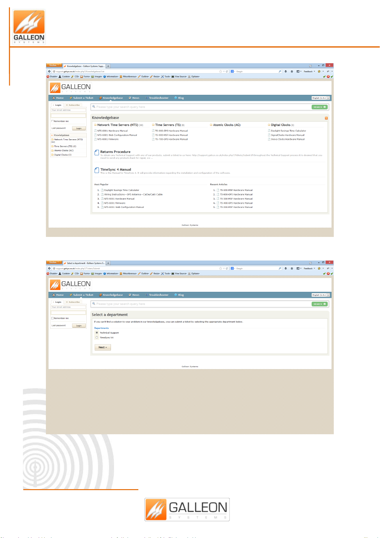This screenshot has width=380, height=538.
Task: Toggle Remember me in the Select a department window
Action: [x=52, y=318]
